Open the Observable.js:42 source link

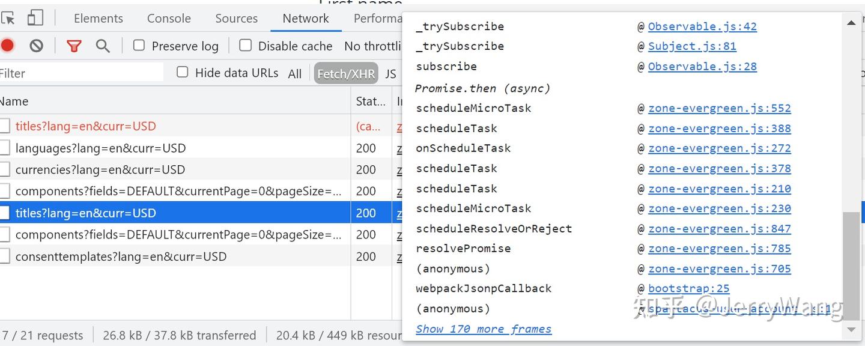(702, 26)
